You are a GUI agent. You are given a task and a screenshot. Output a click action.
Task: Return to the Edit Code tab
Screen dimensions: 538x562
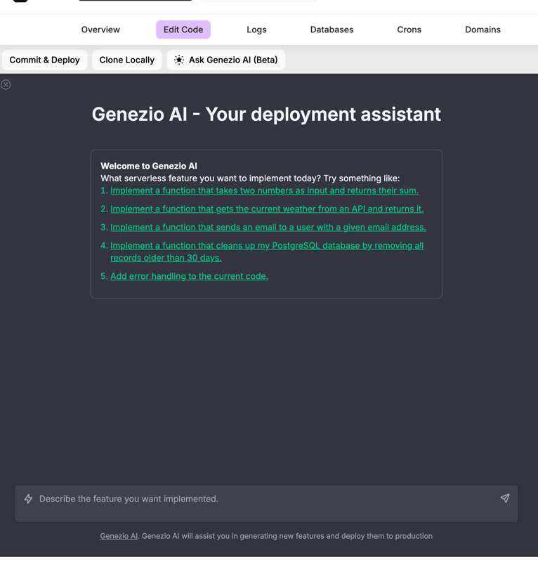point(183,30)
